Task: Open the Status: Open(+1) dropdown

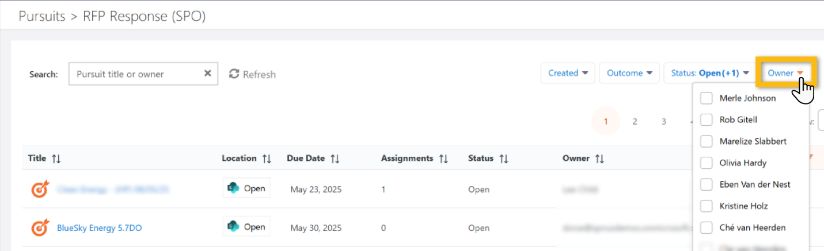Action: tap(709, 73)
